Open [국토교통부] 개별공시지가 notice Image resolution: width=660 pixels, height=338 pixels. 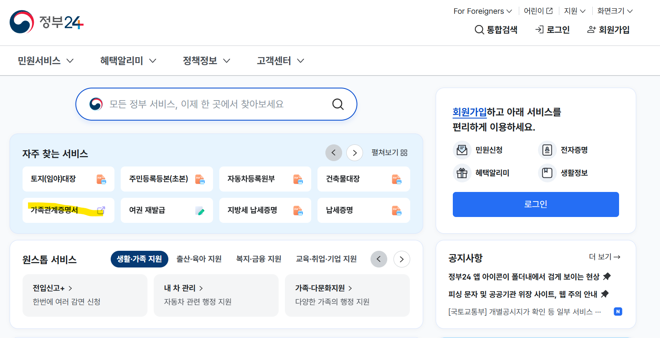pos(524,312)
